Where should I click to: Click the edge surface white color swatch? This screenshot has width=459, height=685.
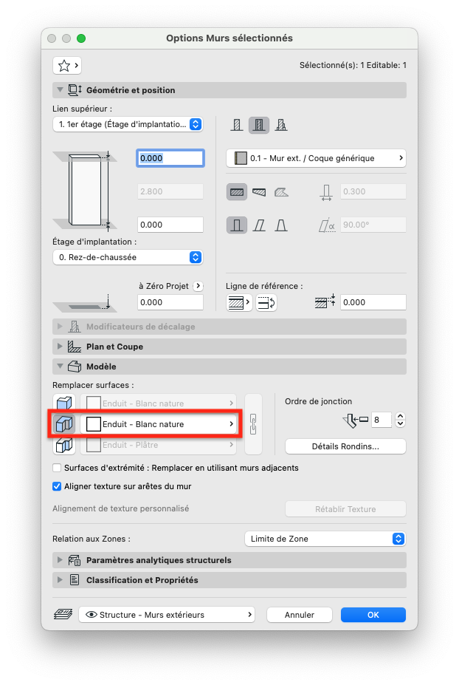pyautogui.click(x=94, y=424)
